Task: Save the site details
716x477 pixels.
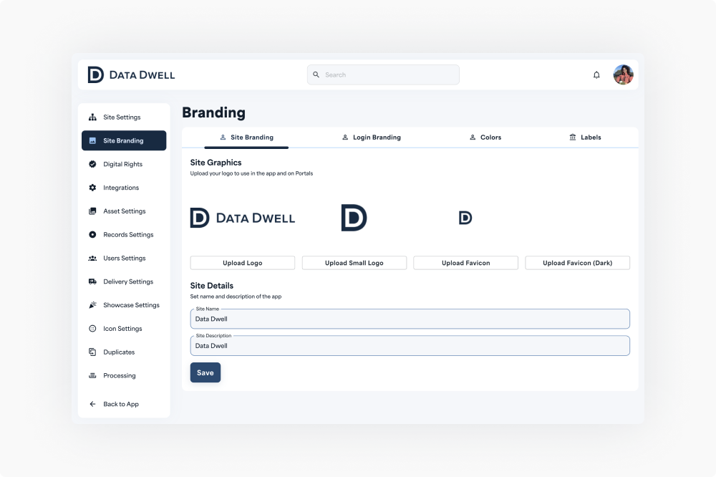Action: pyautogui.click(x=205, y=372)
